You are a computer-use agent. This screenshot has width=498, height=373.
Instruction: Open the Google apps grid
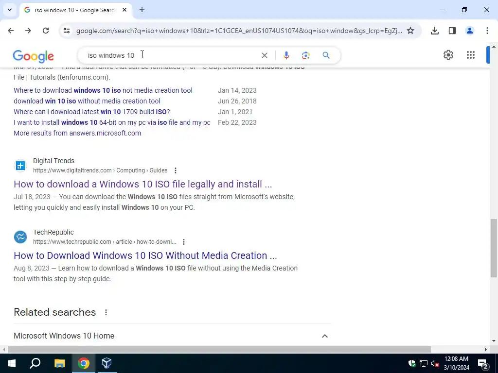coord(471,55)
